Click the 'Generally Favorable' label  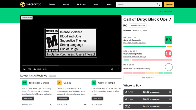[132, 40]
